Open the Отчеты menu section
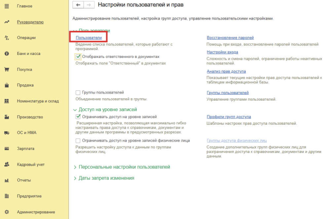 [24, 180]
